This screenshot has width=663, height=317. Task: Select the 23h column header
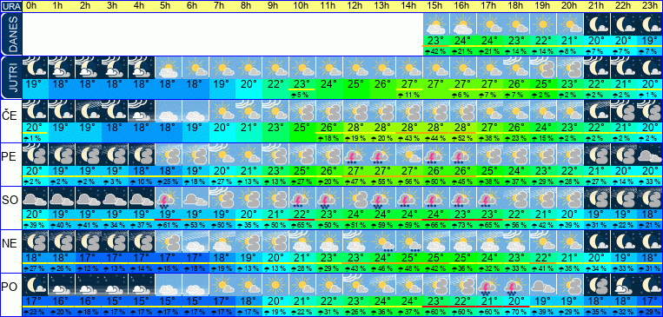point(650,6)
